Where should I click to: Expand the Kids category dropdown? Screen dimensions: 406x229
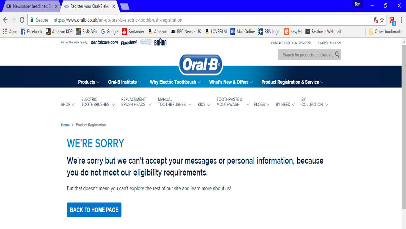point(204,105)
